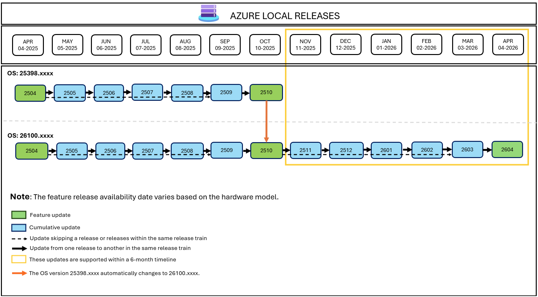This screenshot has width=538, height=297.
Task: Pick release 2506 in the OS 25398 row
Action: (109, 93)
